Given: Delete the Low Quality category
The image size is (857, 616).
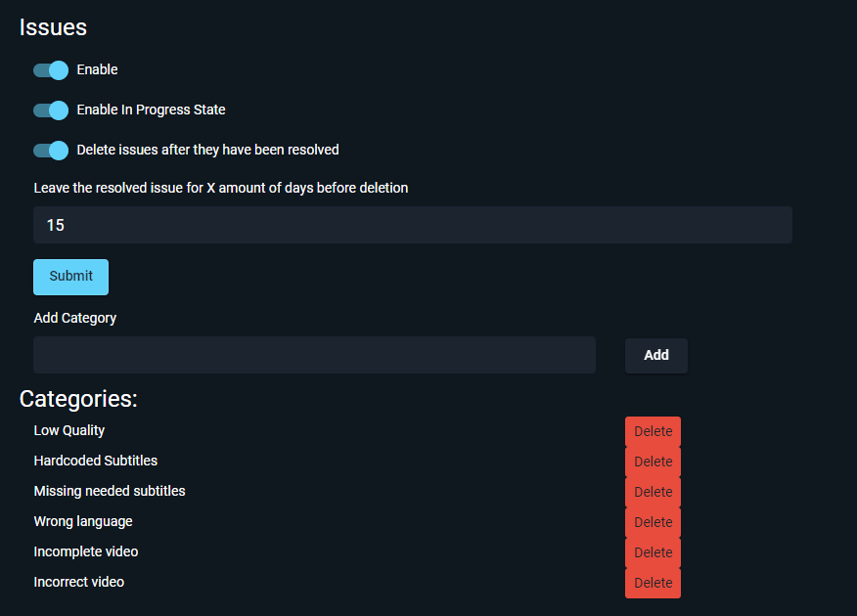Looking at the screenshot, I should (653, 430).
